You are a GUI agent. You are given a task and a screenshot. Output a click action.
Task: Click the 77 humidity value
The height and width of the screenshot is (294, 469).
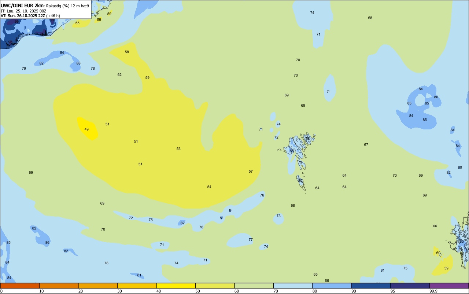[251, 240]
